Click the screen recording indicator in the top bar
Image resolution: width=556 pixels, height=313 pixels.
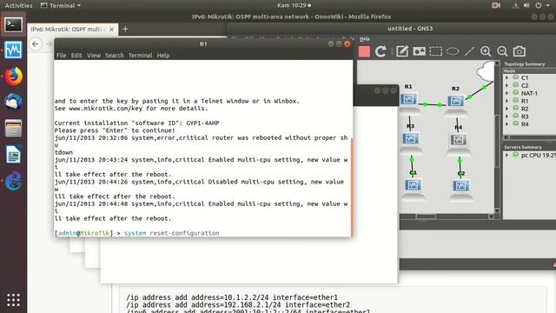click(x=496, y=5)
